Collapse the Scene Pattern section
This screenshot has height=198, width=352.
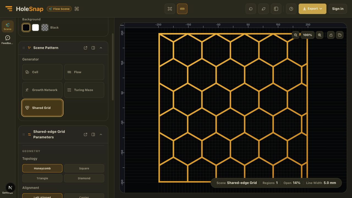click(101, 48)
